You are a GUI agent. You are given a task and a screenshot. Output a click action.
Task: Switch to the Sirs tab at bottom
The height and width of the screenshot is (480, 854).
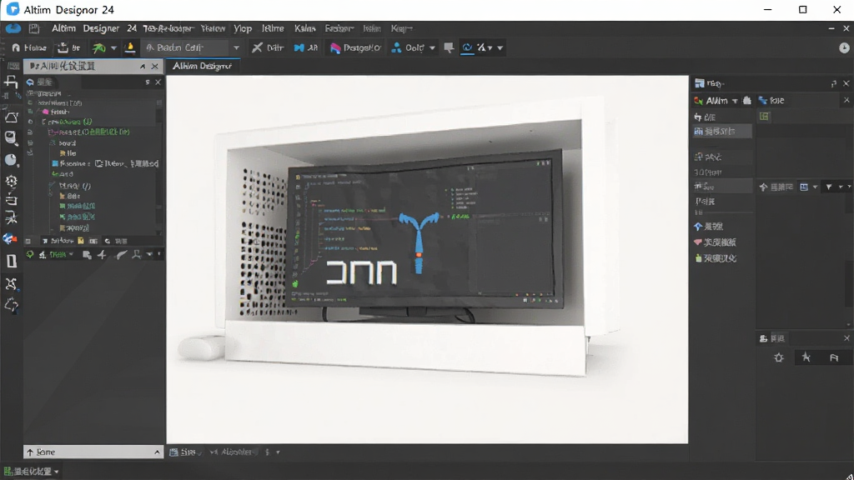184,452
